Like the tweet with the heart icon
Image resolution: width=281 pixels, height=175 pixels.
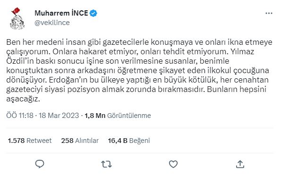click(173, 164)
